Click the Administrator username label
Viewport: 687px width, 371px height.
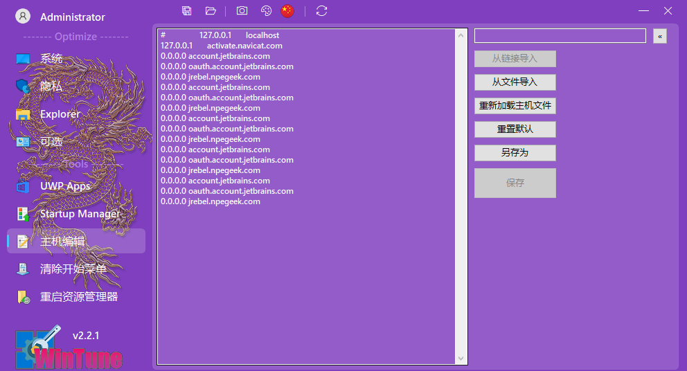coord(73,17)
